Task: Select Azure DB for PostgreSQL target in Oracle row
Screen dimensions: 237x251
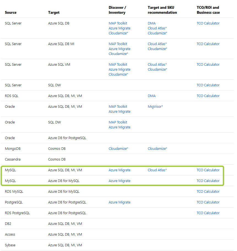Action: tap(67, 138)
